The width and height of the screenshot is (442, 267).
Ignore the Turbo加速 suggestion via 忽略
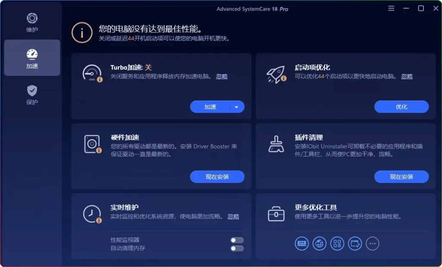point(222,76)
